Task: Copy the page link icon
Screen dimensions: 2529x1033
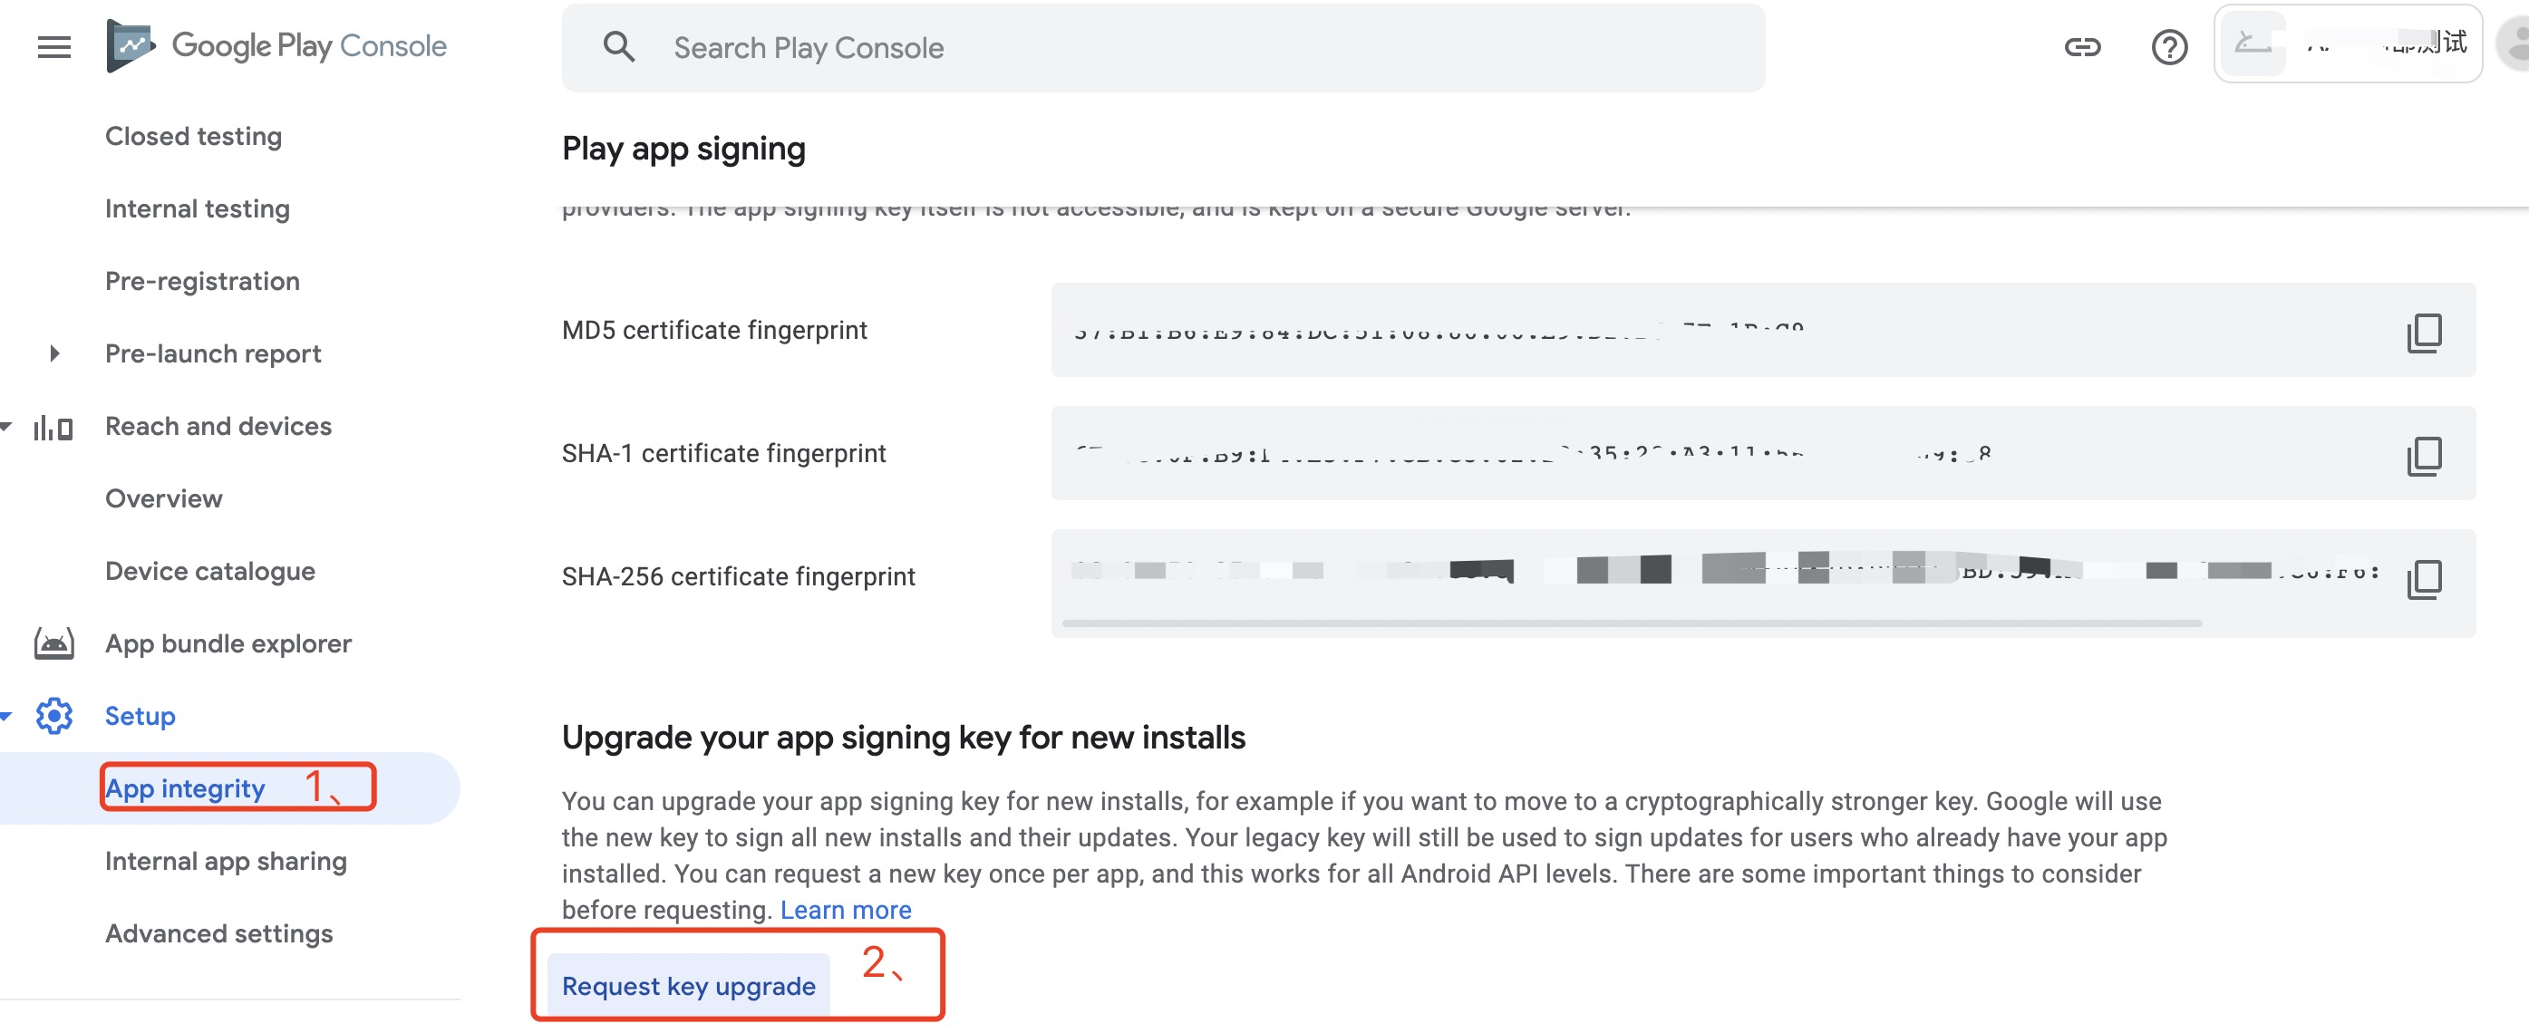Action: tap(2081, 47)
